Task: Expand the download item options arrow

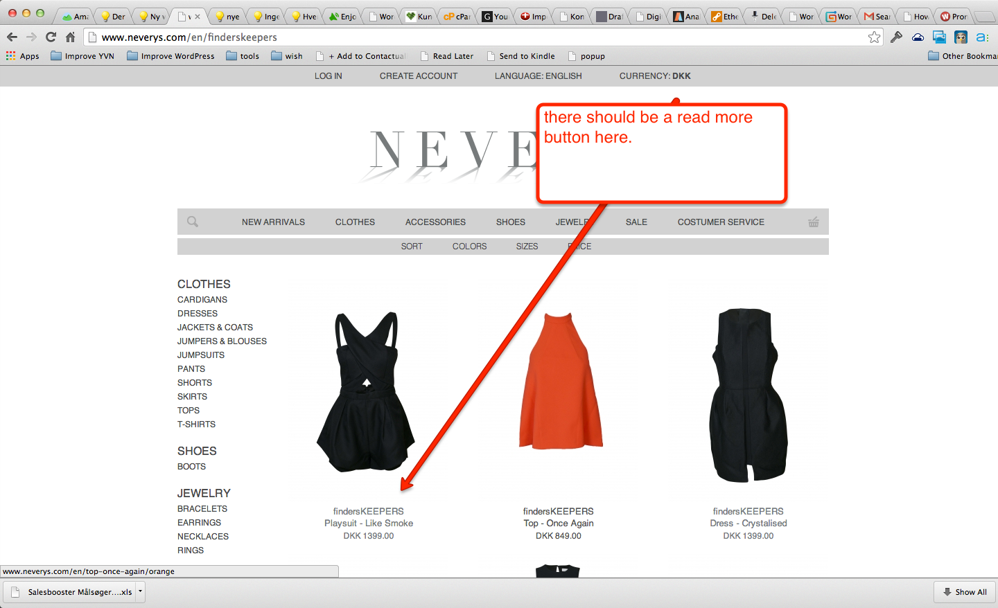Action: pyautogui.click(x=140, y=591)
